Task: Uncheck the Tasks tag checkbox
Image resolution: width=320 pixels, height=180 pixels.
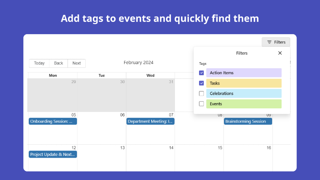Action: (202, 83)
